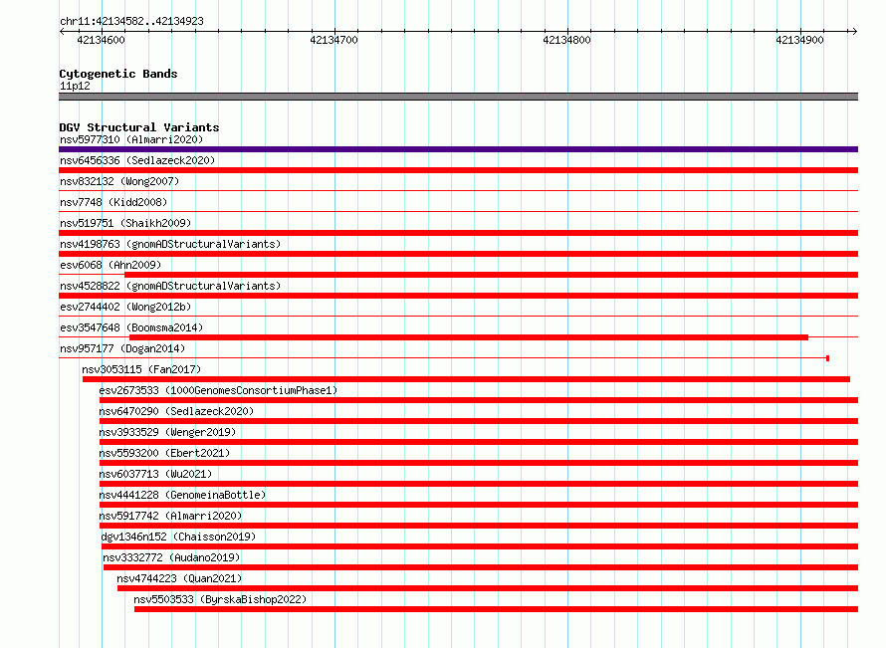Select the red bar below nsv519751 (Shaikh2009)

click(458, 233)
